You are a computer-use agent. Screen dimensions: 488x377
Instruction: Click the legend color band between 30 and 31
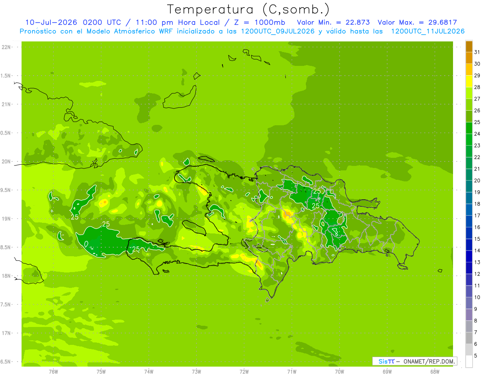point(469,58)
